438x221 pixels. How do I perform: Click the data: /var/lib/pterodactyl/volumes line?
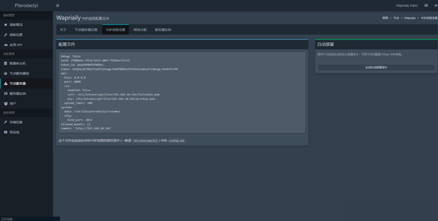click(92, 112)
